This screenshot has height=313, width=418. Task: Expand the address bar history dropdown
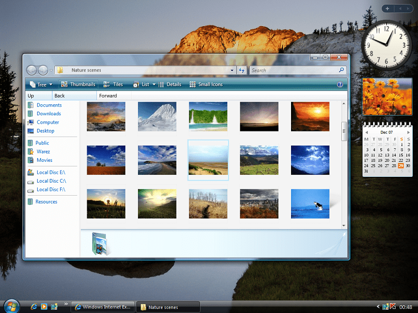232,70
